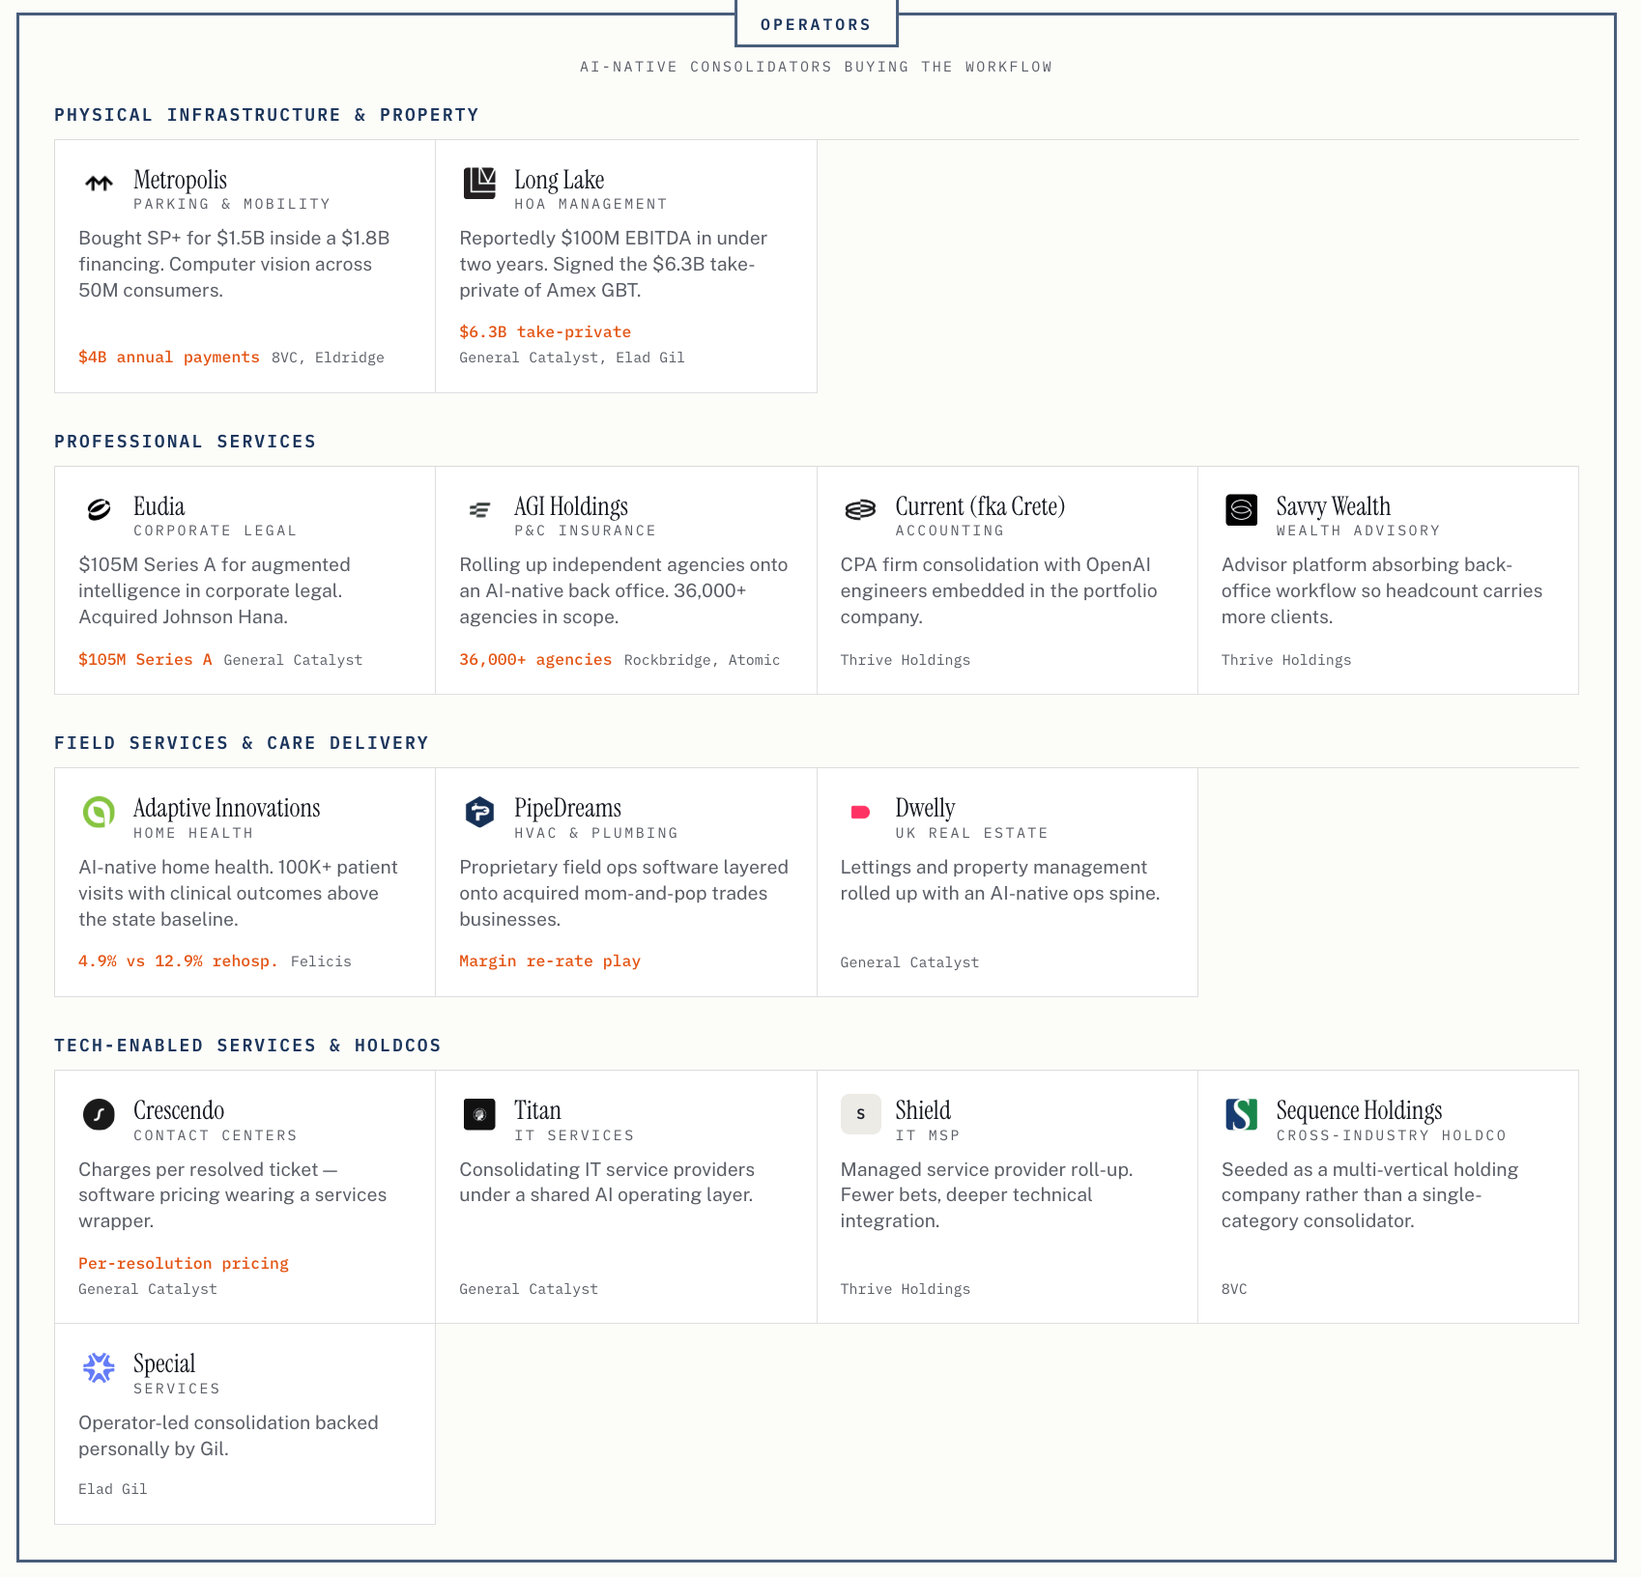This screenshot has height=1577, width=1641.
Task: Click the "Cross-Industry Holdco" category label
Action: (x=1392, y=1135)
